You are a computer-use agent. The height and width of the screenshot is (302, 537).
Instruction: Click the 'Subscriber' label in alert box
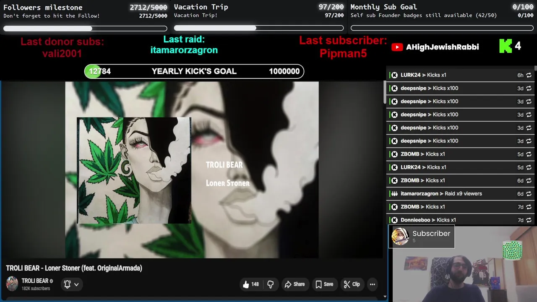click(431, 234)
